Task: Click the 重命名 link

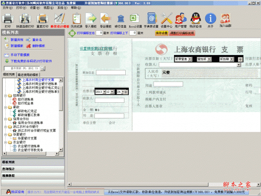Action: [x=37, y=39]
